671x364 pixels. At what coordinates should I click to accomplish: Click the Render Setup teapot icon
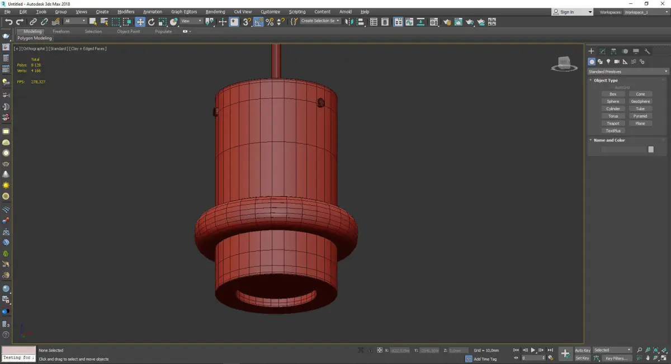coord(447,22)
